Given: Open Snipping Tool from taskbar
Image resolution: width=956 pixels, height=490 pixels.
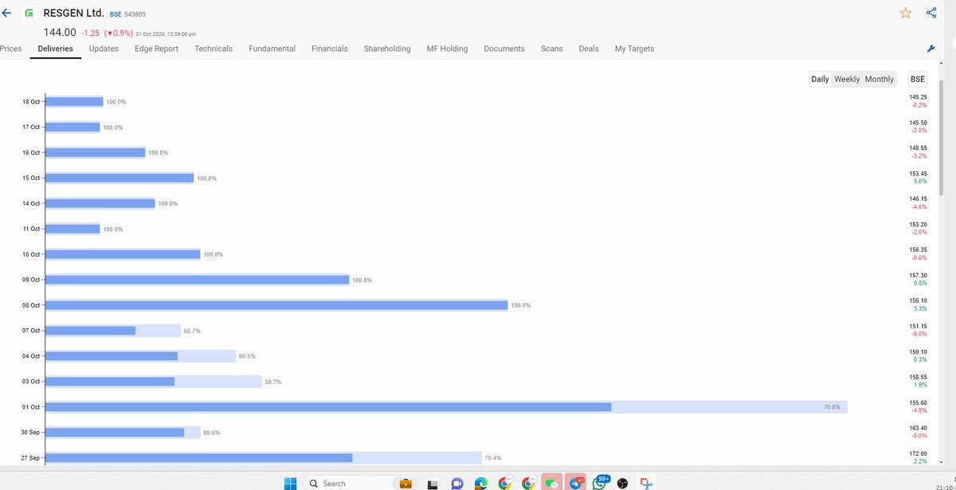Looking at the screenshot, I should click(x=647, y=483).
